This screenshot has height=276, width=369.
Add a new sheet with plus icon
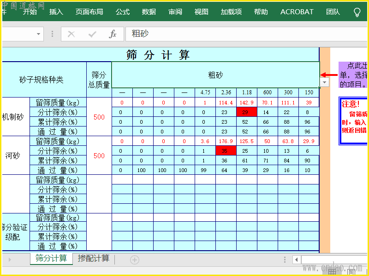pos(135,260)
